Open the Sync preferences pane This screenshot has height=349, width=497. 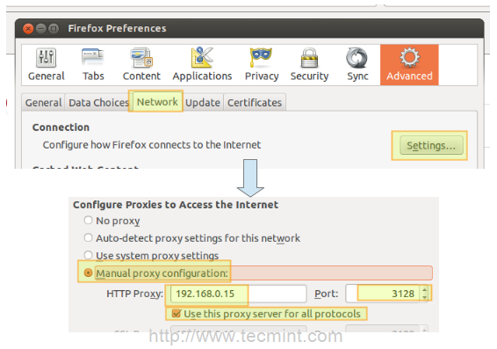[357, 65]
